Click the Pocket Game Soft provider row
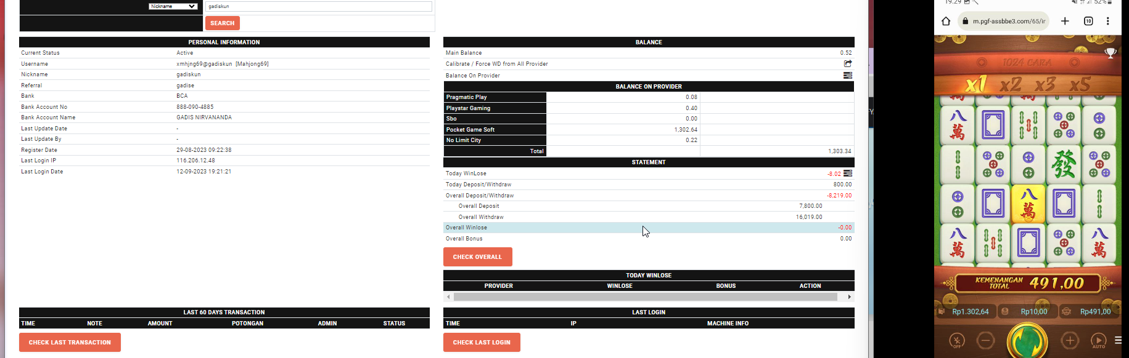 click(x=649, y=129)
